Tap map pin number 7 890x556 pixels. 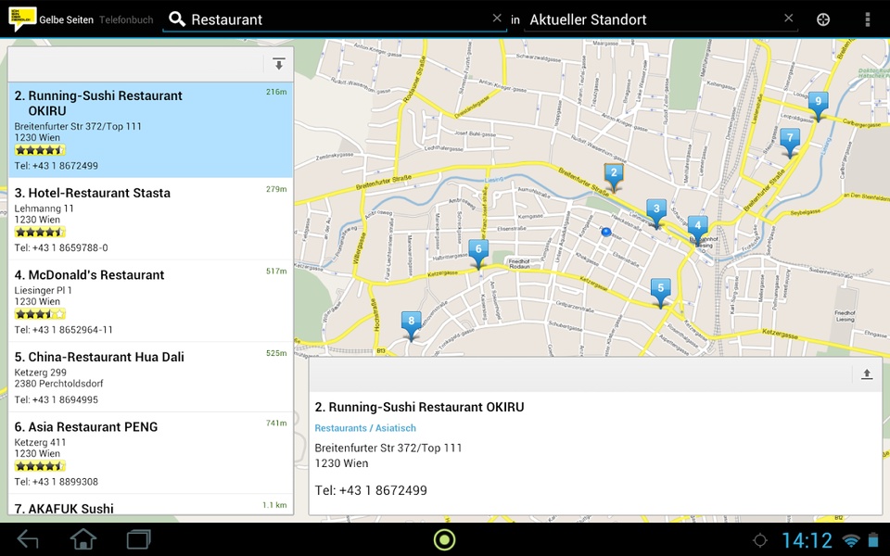790,141
